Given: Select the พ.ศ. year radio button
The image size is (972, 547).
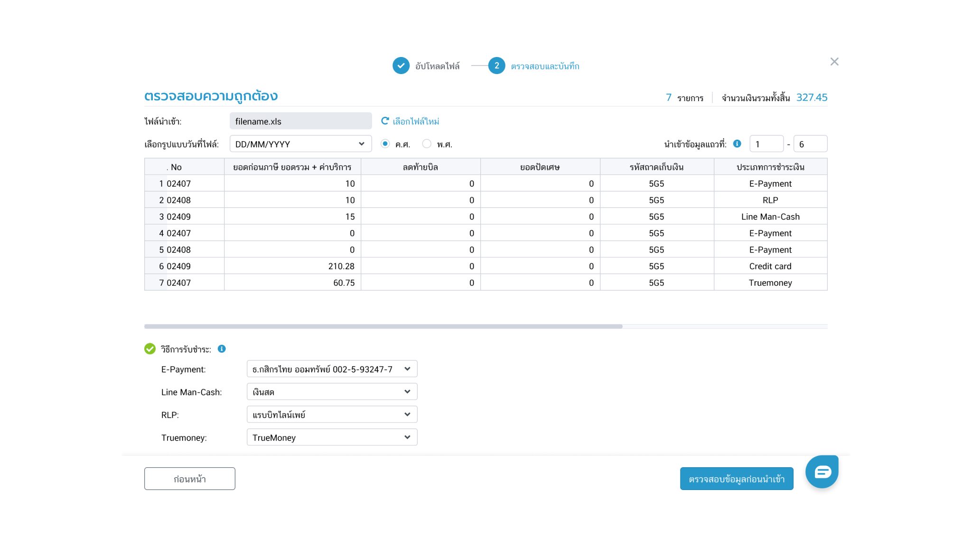Looking at the screenshot, I should coord(427,143).
